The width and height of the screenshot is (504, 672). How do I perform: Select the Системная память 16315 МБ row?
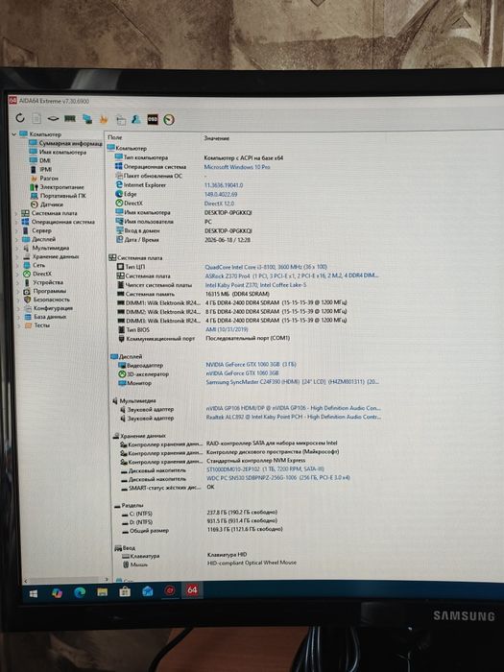click(193, 294)
